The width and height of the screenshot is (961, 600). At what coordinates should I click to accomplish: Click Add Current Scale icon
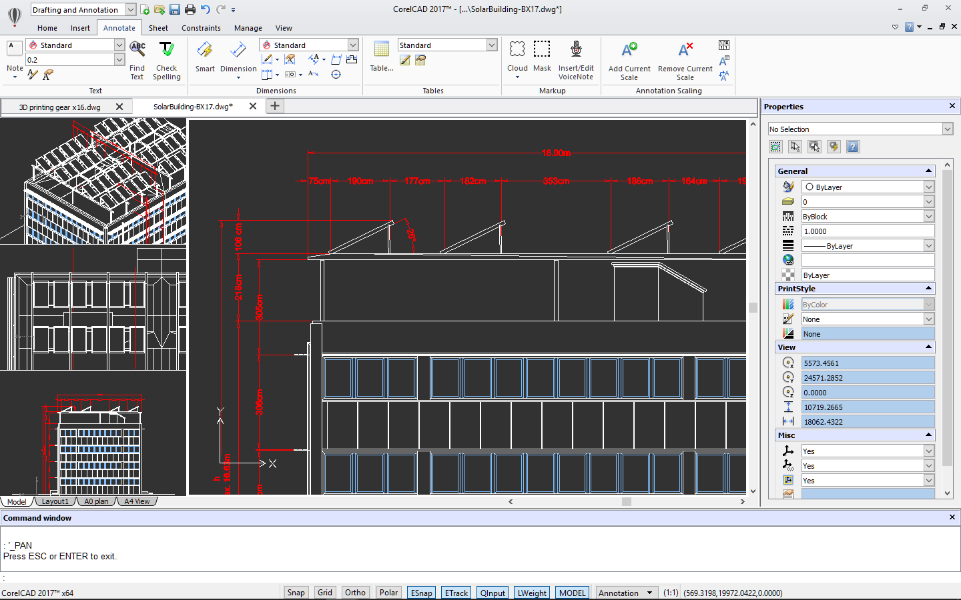click(629, 51)
